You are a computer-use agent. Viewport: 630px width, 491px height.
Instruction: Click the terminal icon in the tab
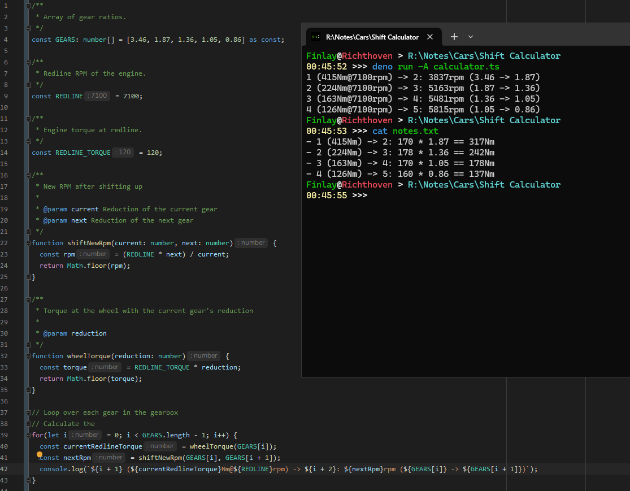point(316,37)
